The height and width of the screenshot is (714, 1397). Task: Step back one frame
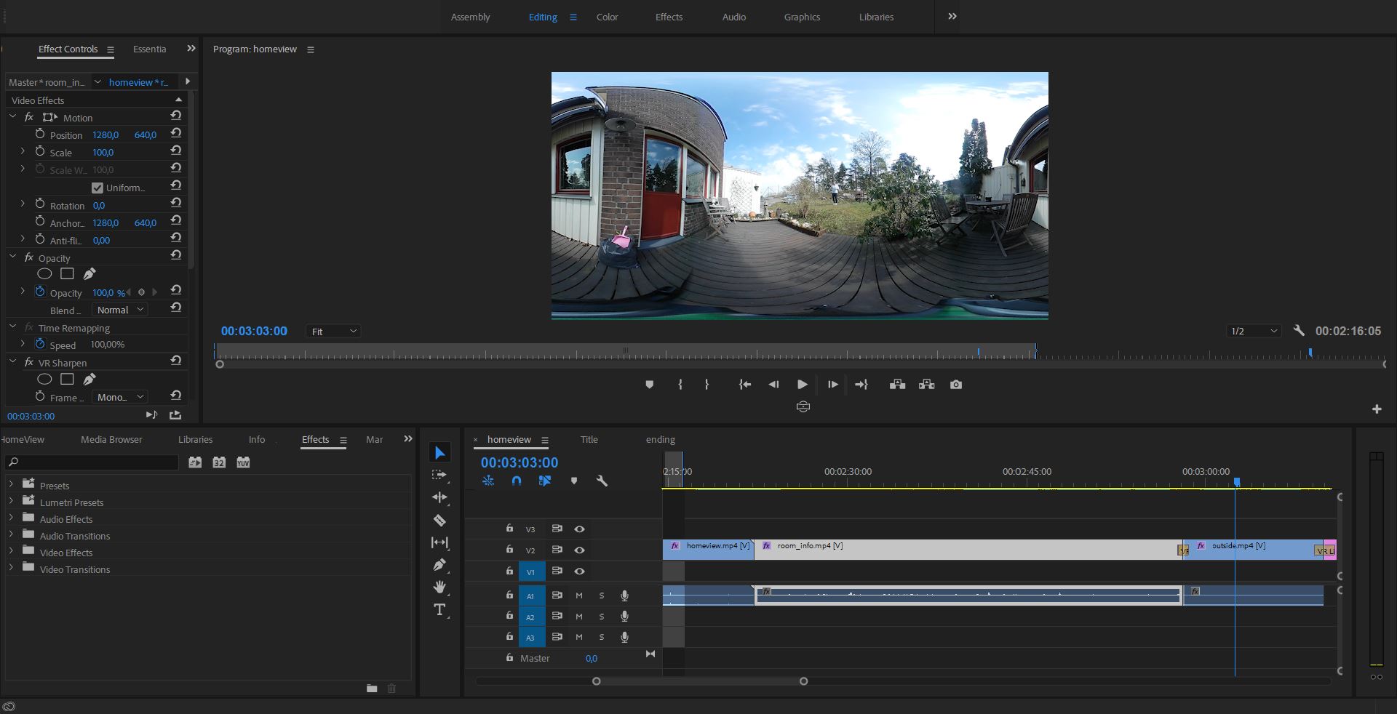[773, 385]
